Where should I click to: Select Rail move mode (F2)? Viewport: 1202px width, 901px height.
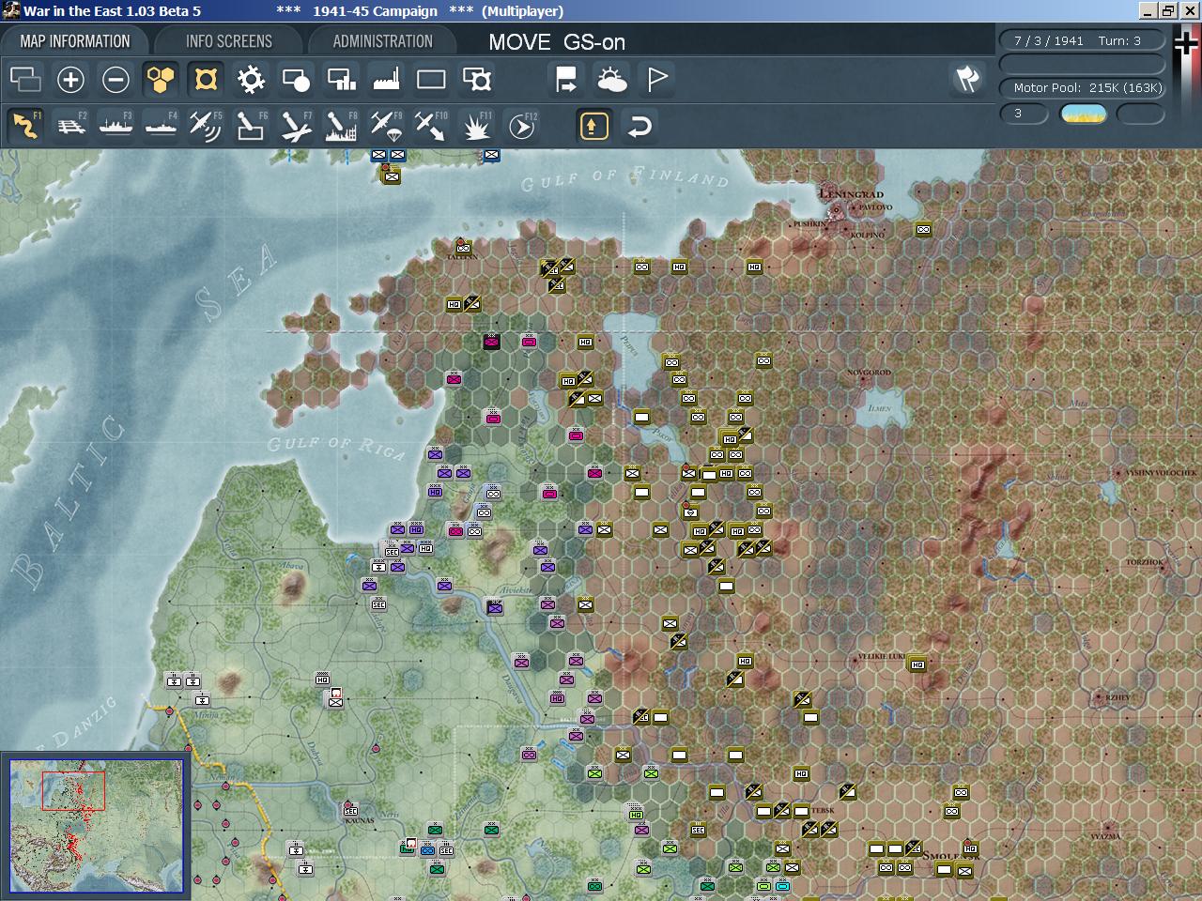click(70, 126)
